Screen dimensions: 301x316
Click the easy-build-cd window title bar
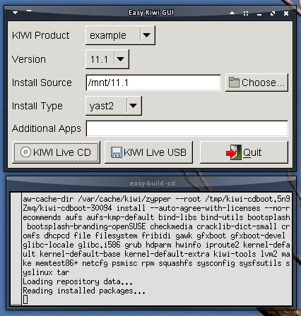point(151,183)
